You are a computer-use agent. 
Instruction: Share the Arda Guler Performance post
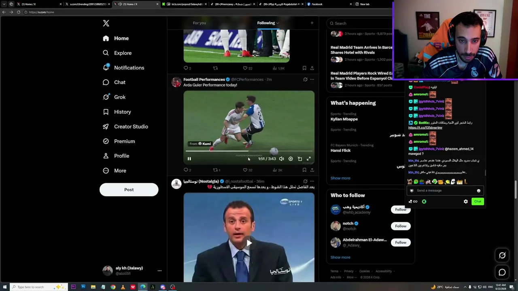[312, 170]
